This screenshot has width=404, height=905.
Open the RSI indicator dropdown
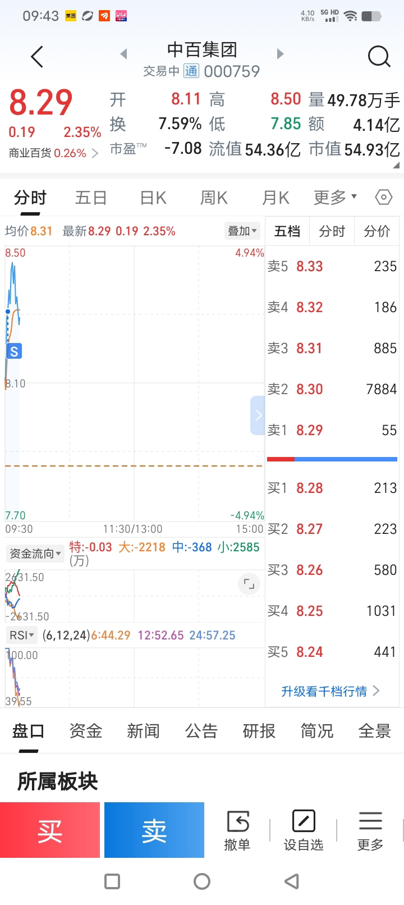(22, 635)
